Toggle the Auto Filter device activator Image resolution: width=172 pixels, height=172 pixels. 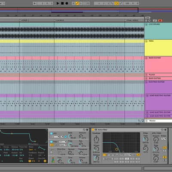pyautogui.click(x=93, y=130)
